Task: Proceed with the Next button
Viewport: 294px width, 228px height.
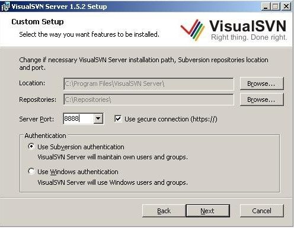Action: tap(207, 211)
